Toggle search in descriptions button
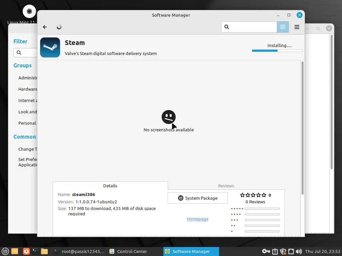 [283, 27]
